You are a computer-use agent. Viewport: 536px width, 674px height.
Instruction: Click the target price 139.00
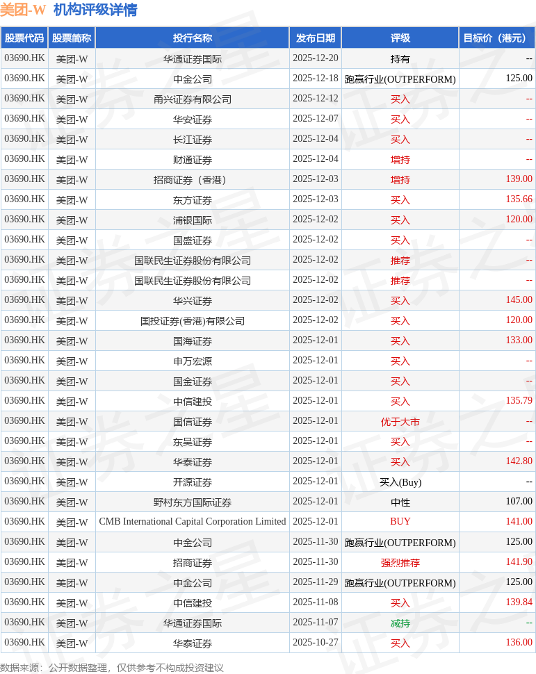pyautogui.click(x=519, y=179)
